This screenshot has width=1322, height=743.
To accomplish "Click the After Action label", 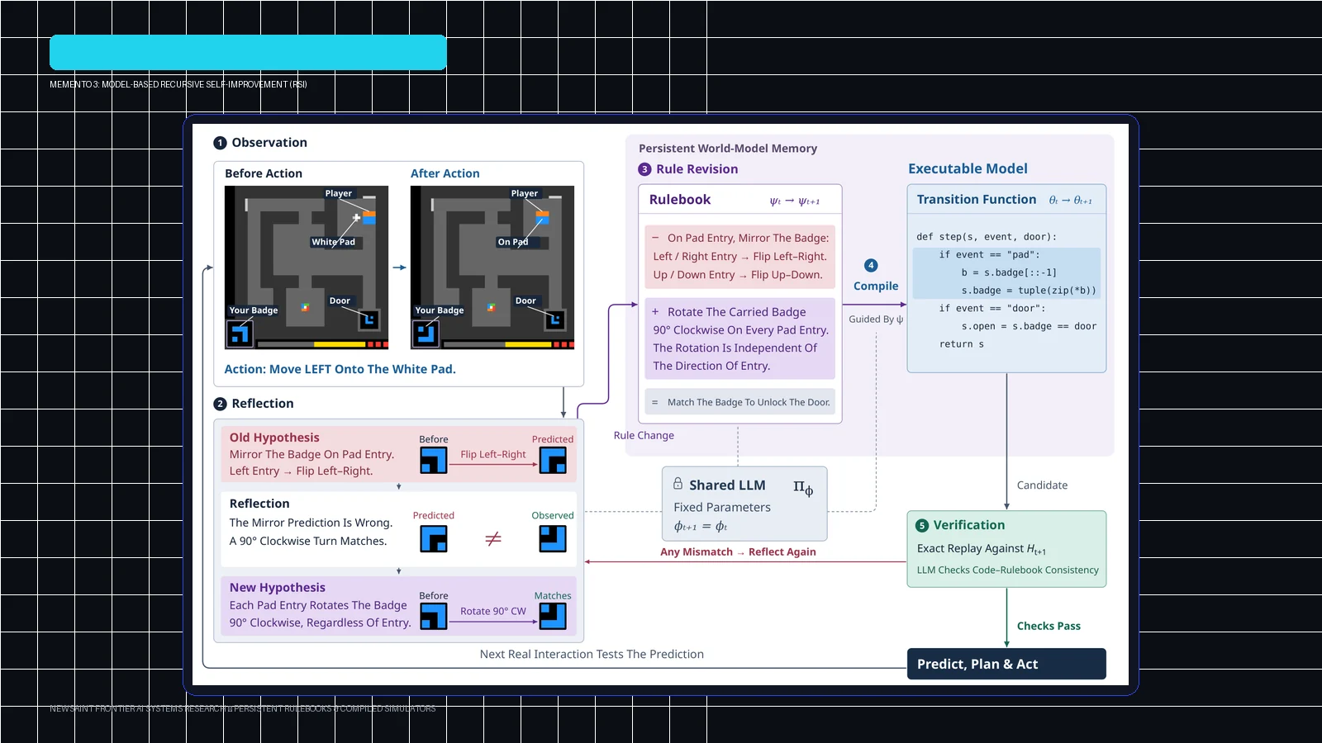I will pos(445,173).
